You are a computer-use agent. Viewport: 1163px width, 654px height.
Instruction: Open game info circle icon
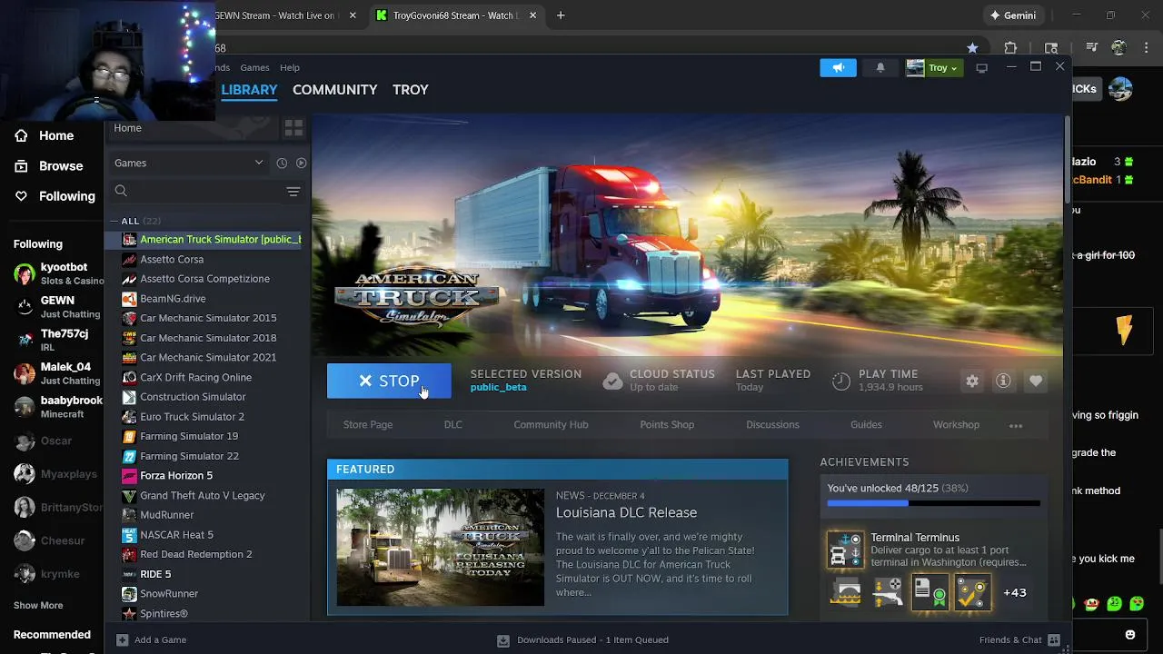click(x=1003, y=381)
